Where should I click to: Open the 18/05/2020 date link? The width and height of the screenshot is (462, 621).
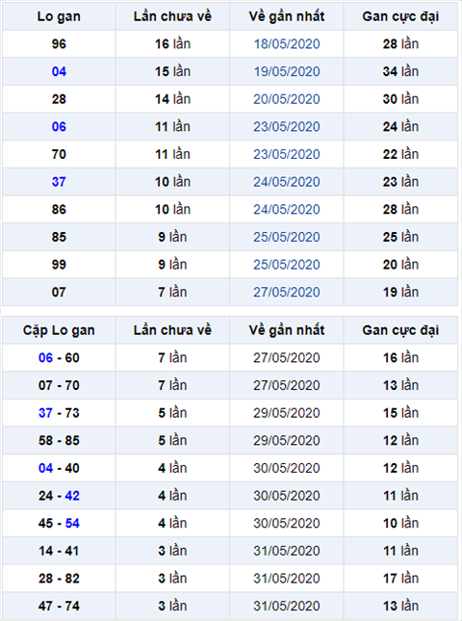coord(287,44)
